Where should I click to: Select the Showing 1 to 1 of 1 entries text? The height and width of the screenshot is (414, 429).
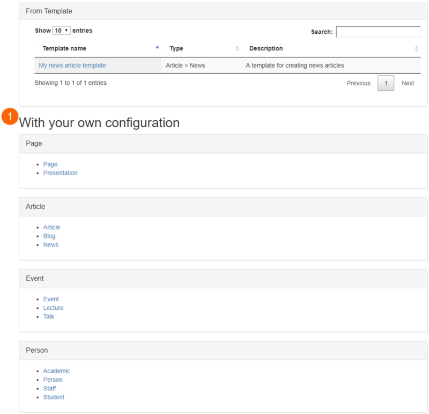click(71, 83)
